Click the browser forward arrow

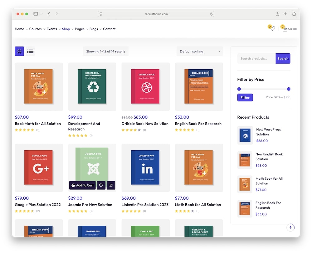[57, 14]
